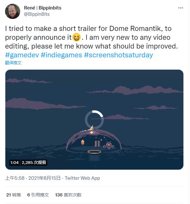The height and width of the screenshot is (204, 190).
Task: Open the #indiegames hashtag
Action: (x=61, y=55)
